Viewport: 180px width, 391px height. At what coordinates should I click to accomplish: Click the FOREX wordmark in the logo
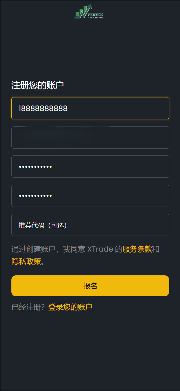(96, 14)
